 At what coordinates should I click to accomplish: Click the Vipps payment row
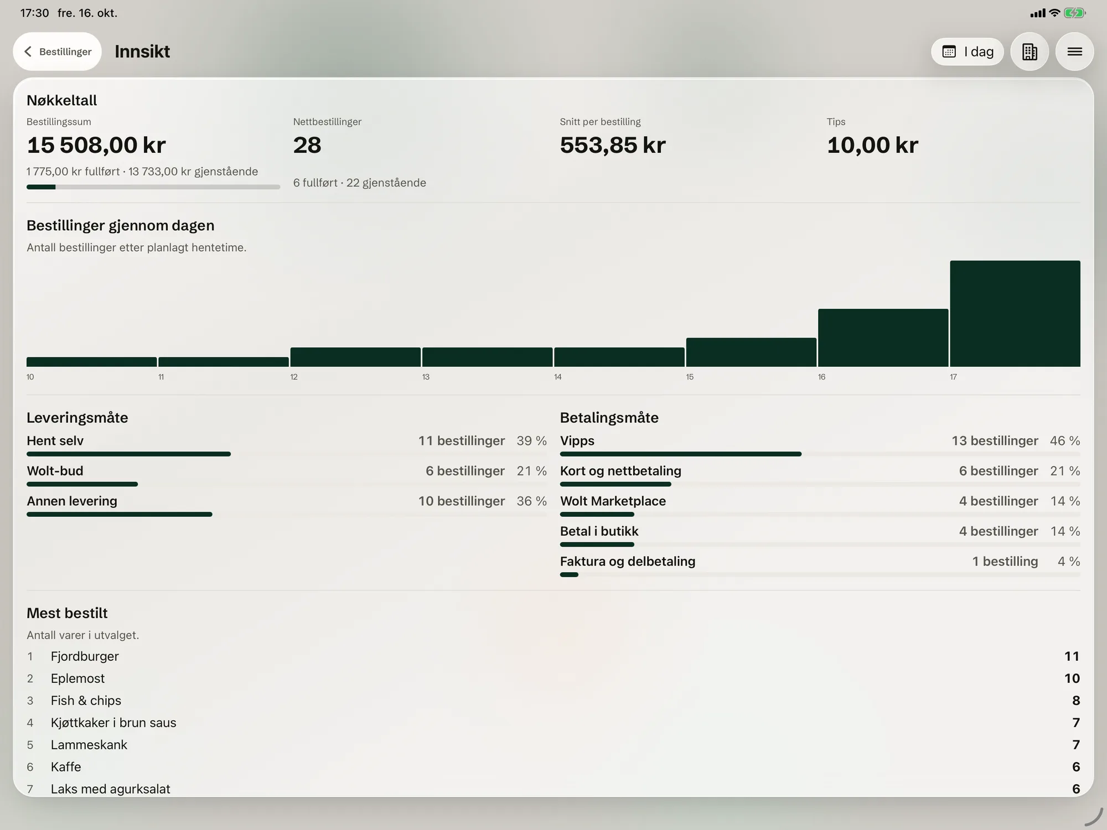820,445
